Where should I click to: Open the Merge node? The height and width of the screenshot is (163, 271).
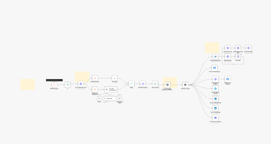[131, 84]
